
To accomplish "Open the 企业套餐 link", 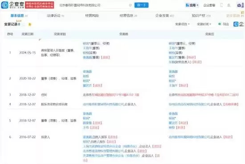I will point(209,5).
